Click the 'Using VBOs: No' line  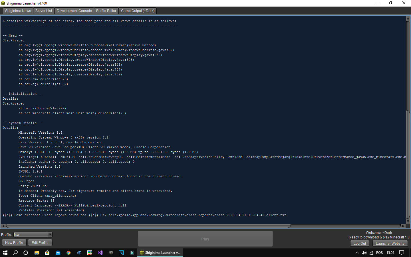(33, 186)
